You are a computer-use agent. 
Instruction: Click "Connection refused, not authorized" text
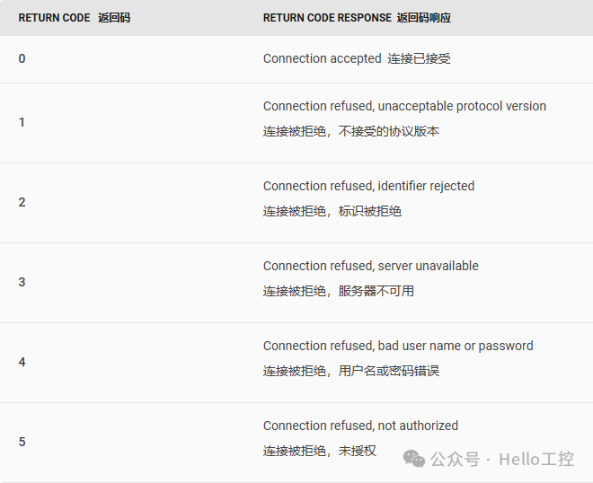pyautogui.click(x=360, y=426)
